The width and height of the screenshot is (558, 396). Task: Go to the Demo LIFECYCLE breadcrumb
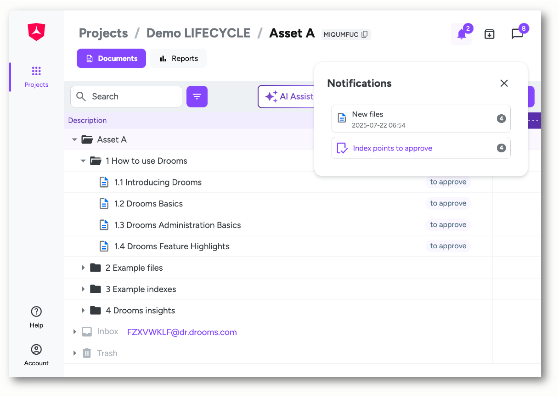click(198, 33)
